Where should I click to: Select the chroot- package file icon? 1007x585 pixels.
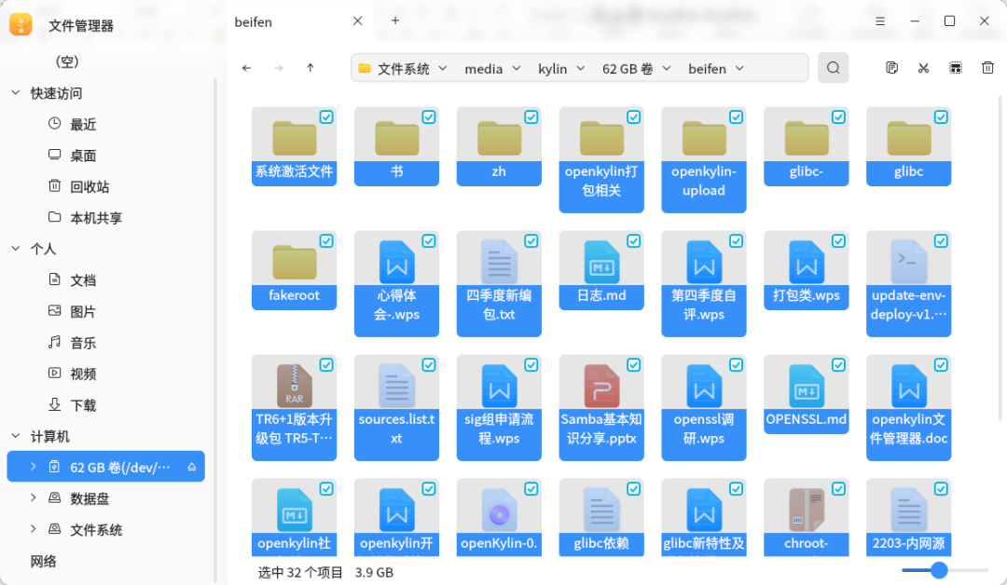coord(806,510)
